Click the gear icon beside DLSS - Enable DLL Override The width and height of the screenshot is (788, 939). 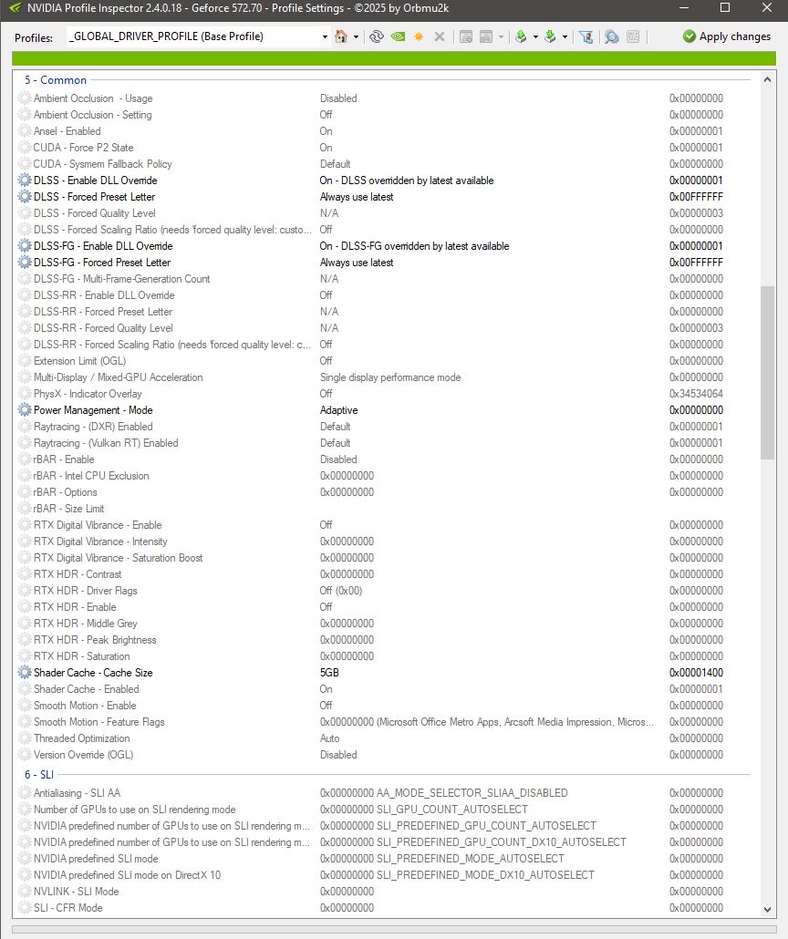point(25,181)
